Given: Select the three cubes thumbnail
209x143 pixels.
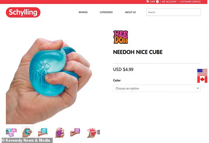Looking at the screenshot, I should pyautogui.click(x=11, y=132).
